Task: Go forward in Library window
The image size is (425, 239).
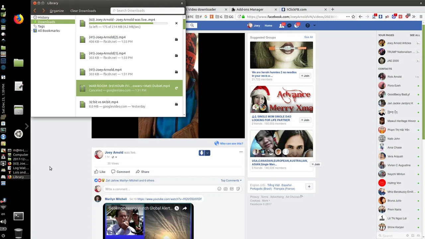Action: tap(43, 11)
